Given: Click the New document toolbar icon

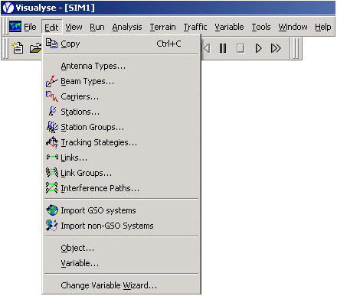Looking at the screenshot, I should 18,47.
